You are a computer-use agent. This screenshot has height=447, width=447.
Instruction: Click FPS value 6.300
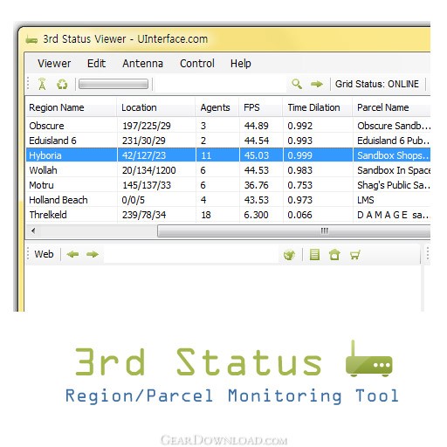(256, 215)
